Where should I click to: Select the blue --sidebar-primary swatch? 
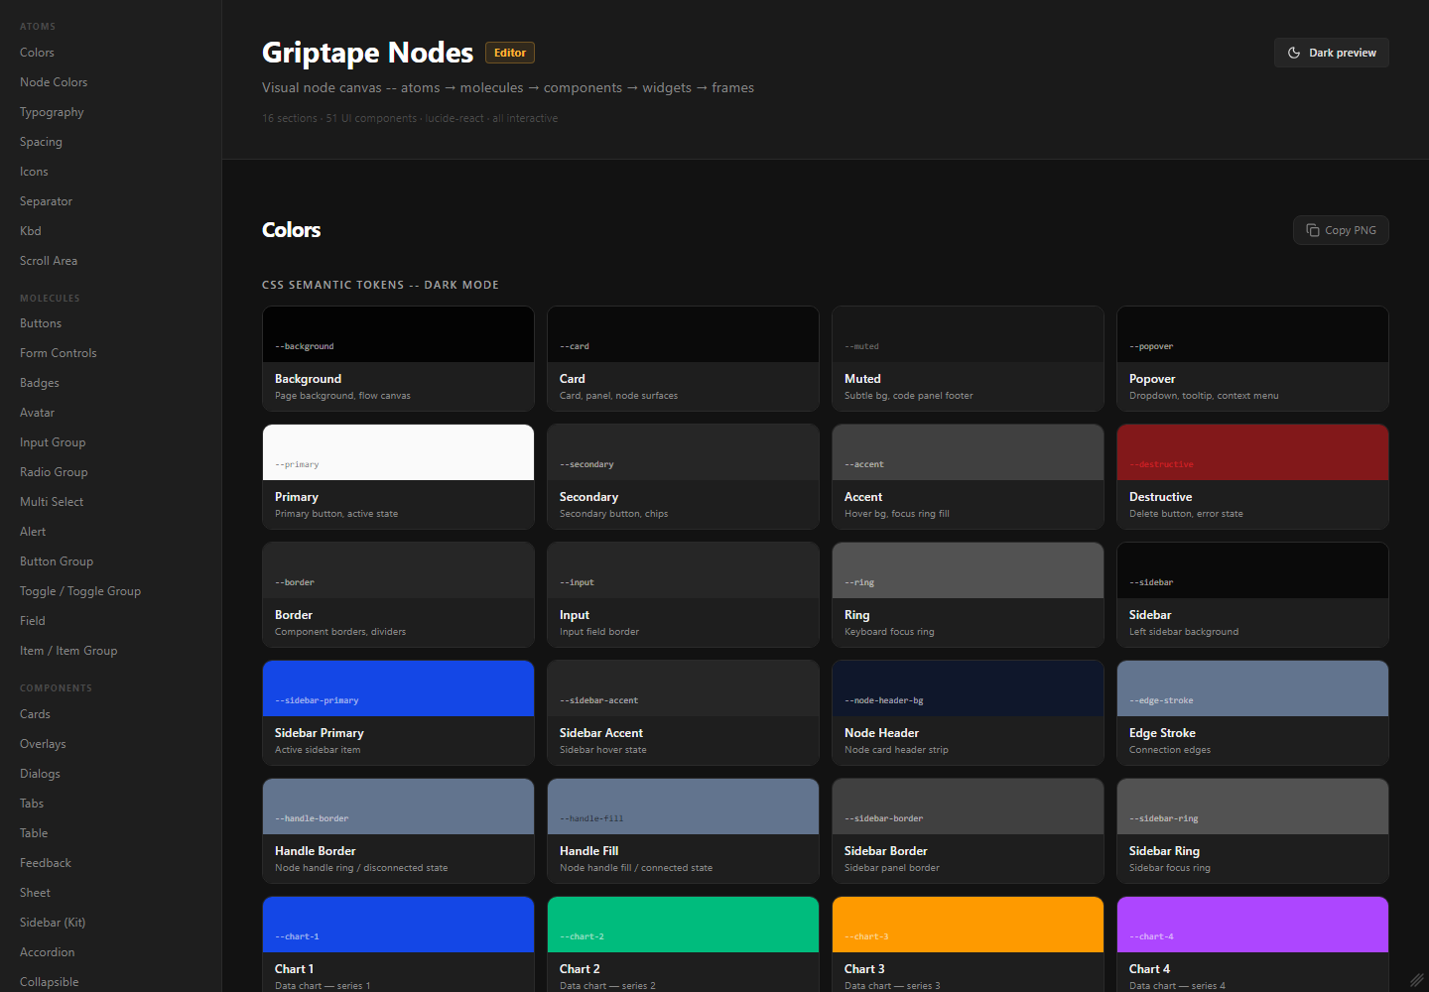pyautogui.click(x=398, y=688)
